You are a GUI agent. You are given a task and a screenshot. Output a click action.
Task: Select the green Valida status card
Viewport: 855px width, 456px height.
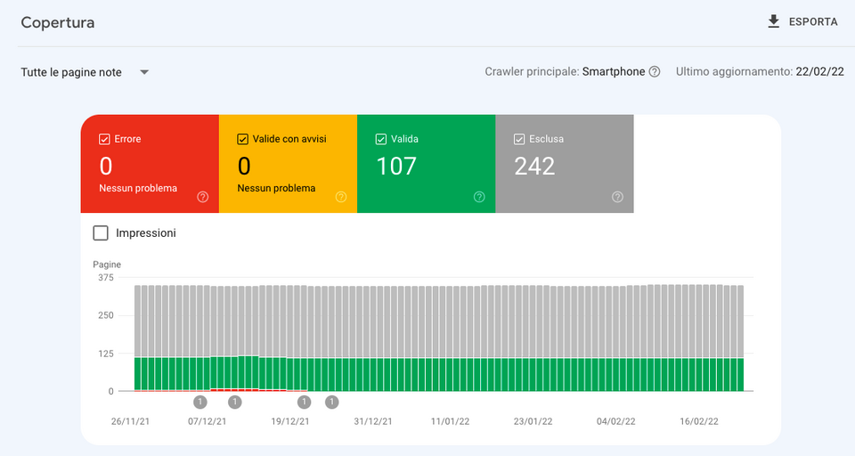coord(426,165)
